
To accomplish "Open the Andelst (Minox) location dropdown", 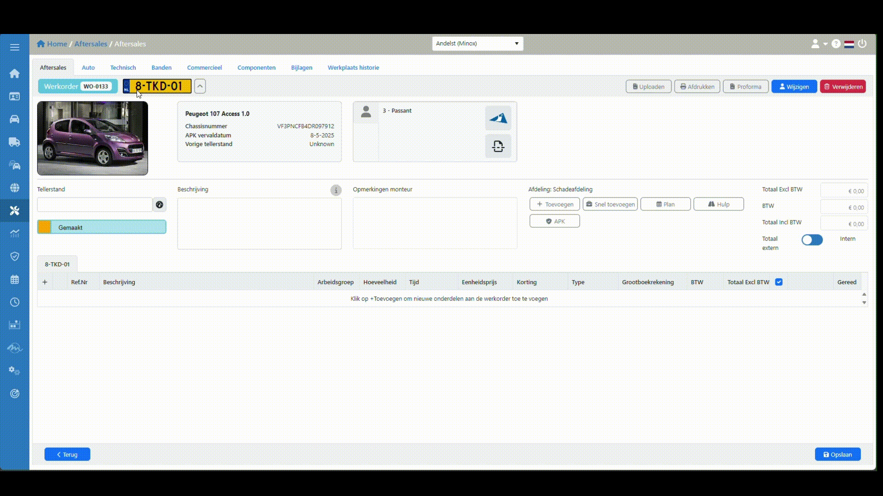I will pos(477,44).
